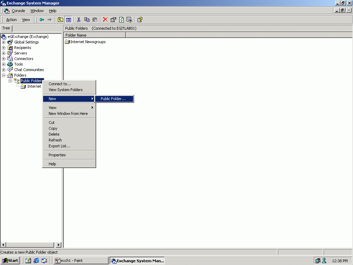
Task: Click the 12:38 PM taskbar clock
Action: 340,261
